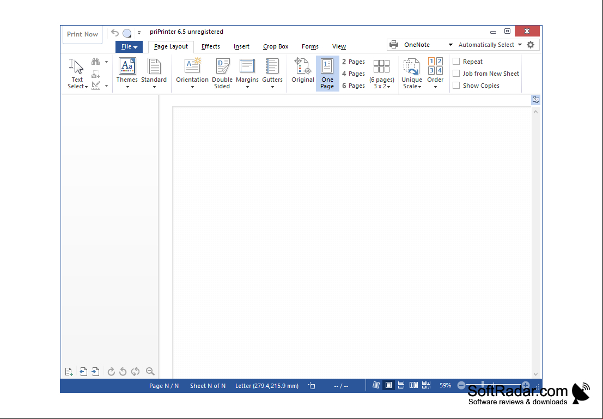
Task: Expand the measure tool dropdown arrow
Action: tap(107, 86)
